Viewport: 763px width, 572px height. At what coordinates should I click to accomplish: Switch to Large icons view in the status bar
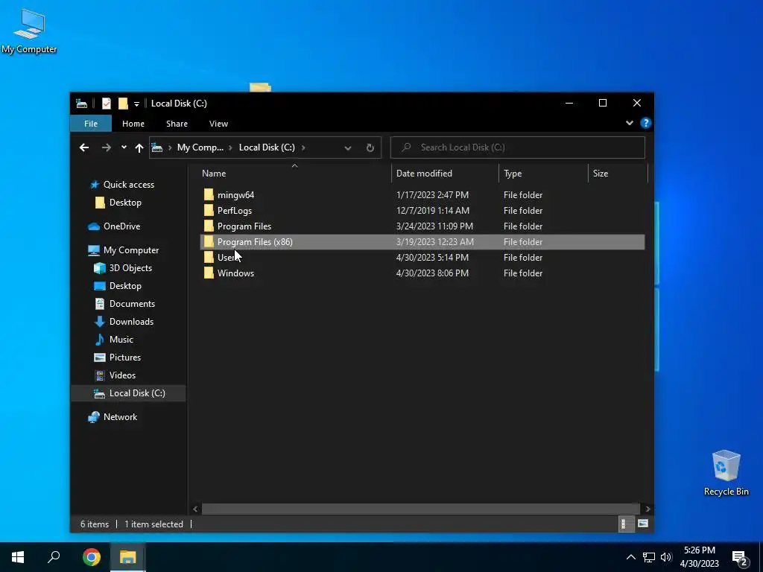pyautogui.click(x=643, y=524)
